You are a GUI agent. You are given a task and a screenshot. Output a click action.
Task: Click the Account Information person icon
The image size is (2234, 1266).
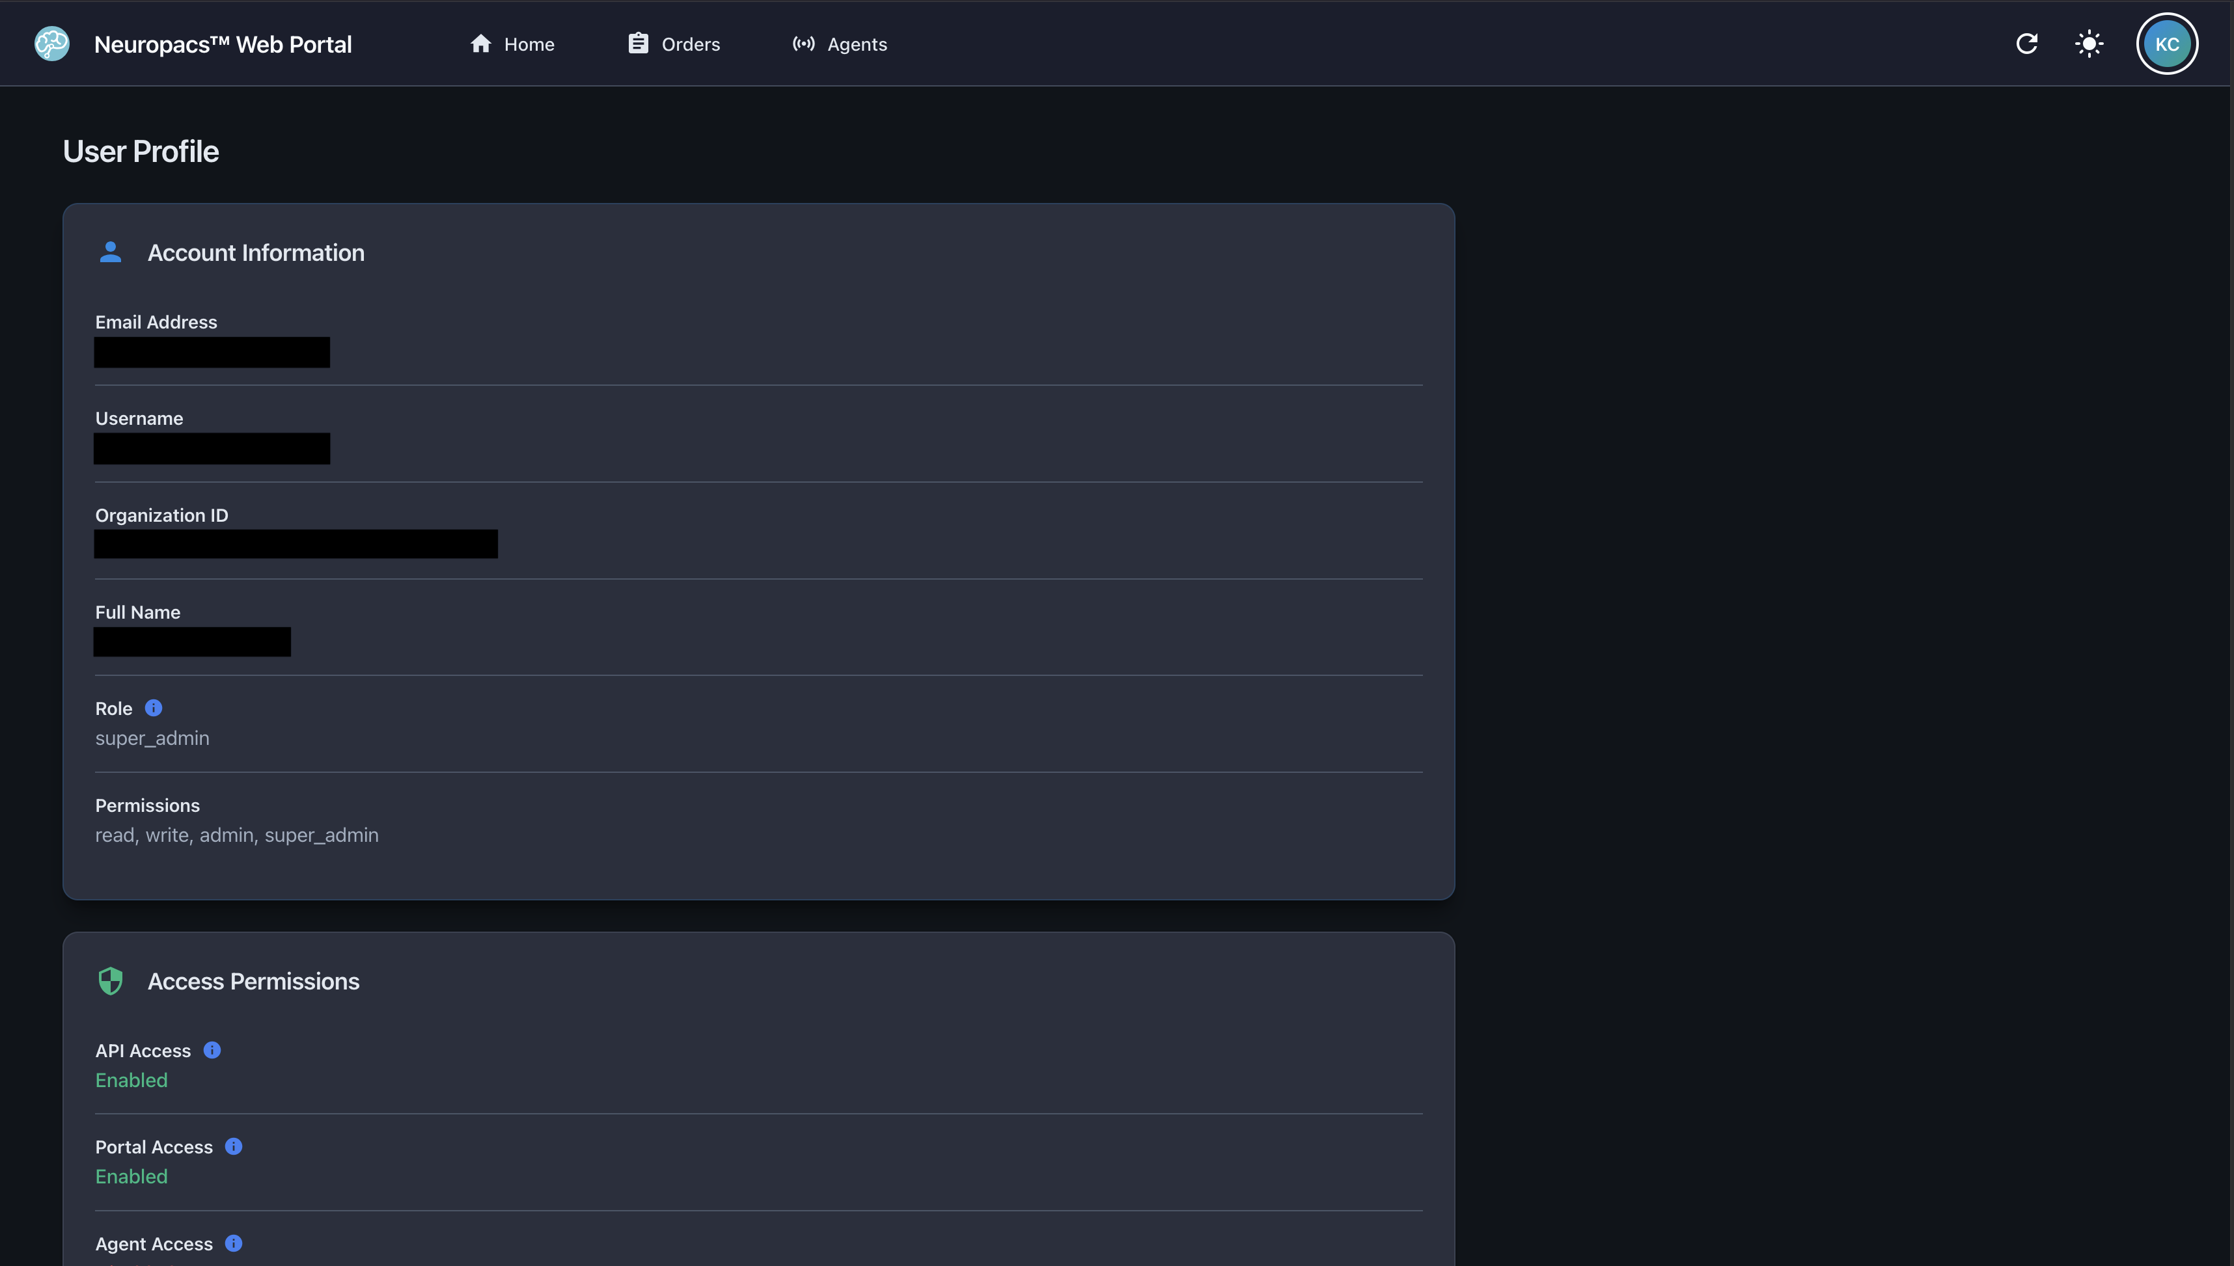tap(111, 252)
